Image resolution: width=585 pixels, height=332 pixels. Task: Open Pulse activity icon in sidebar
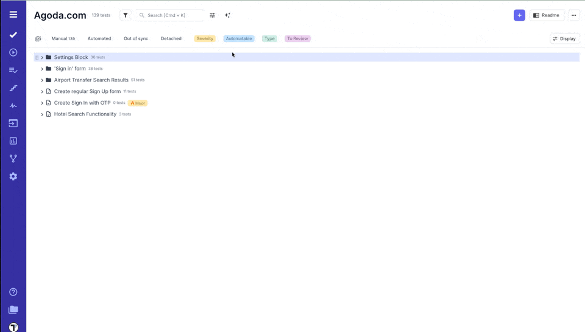(13, 106)
